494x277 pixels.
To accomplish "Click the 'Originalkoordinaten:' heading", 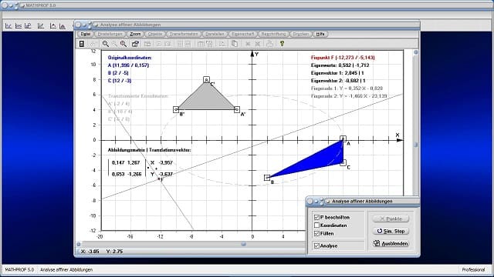I will (130, 58).
